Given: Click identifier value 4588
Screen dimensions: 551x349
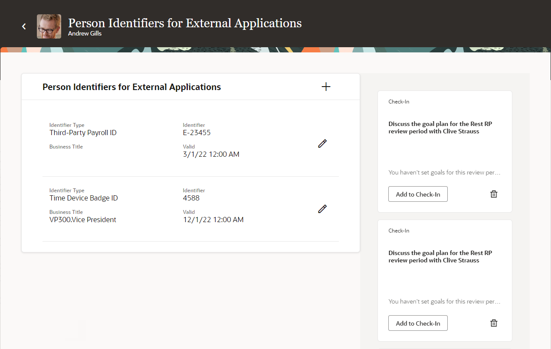Looking at the screenshot, I should pyautogui.click(x=191, y=198).
